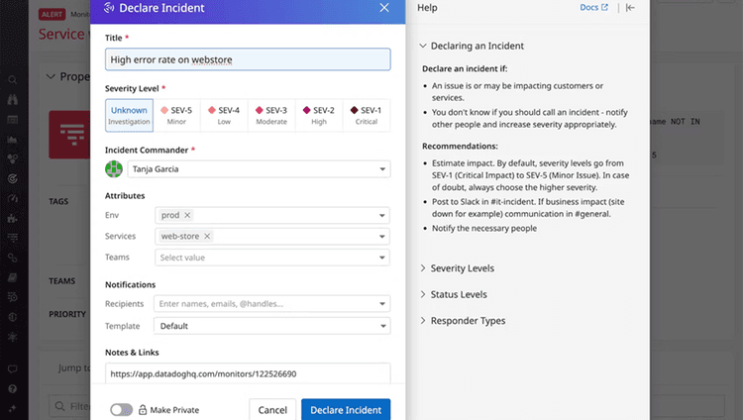
Task: Collapse the Help side panel
Action: [630, 8]
